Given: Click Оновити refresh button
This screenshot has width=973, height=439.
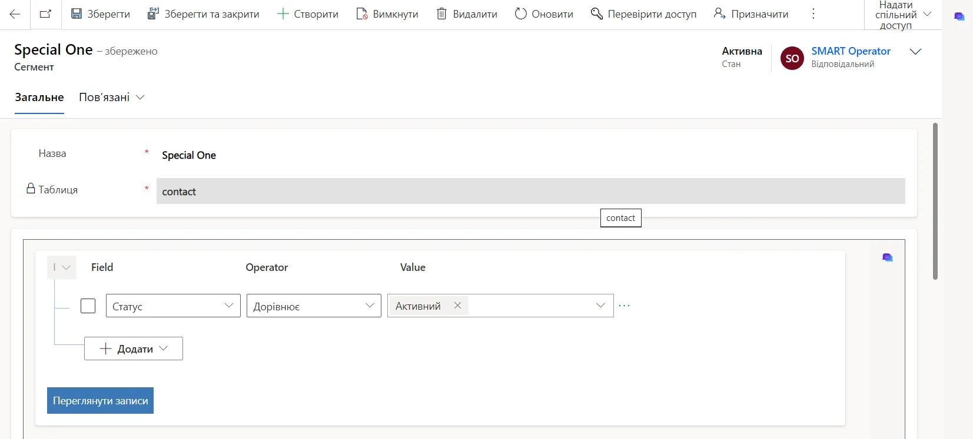Looking at the screenshot, I should pos(544,14).
